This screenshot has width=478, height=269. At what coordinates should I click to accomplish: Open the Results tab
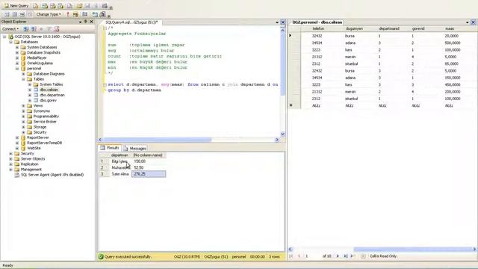110,148
